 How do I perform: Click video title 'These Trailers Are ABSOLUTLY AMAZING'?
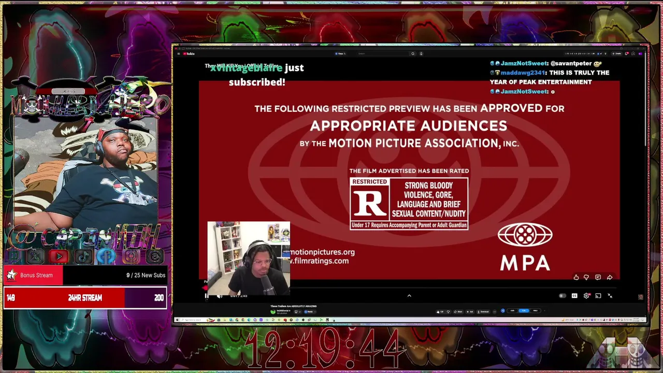tap(293, 306)
